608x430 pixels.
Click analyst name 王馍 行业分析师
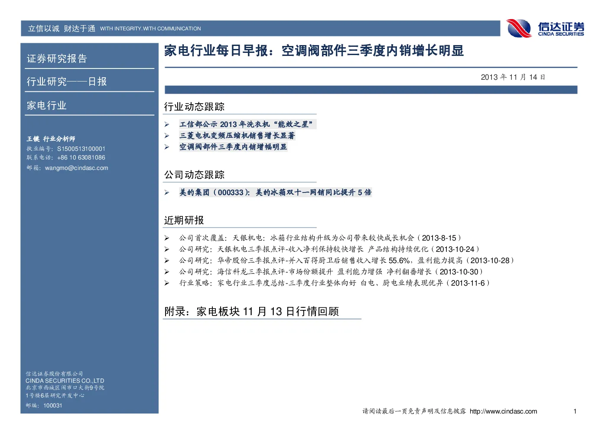pos(51,139)
